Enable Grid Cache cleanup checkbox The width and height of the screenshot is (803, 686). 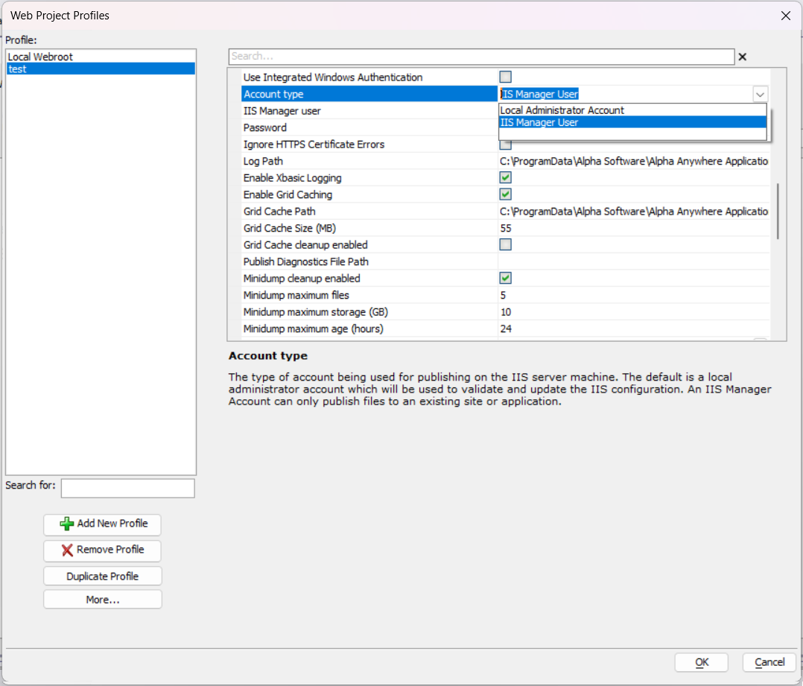click(x=506, y=245)
